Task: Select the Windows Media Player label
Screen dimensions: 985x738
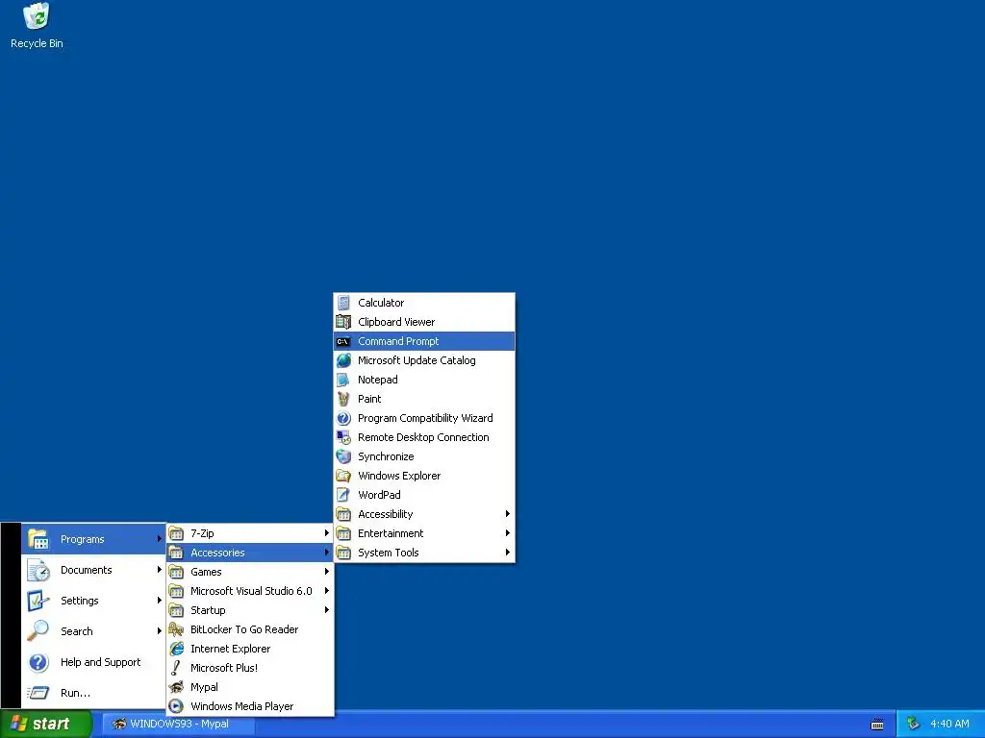Action: (241, 706)
